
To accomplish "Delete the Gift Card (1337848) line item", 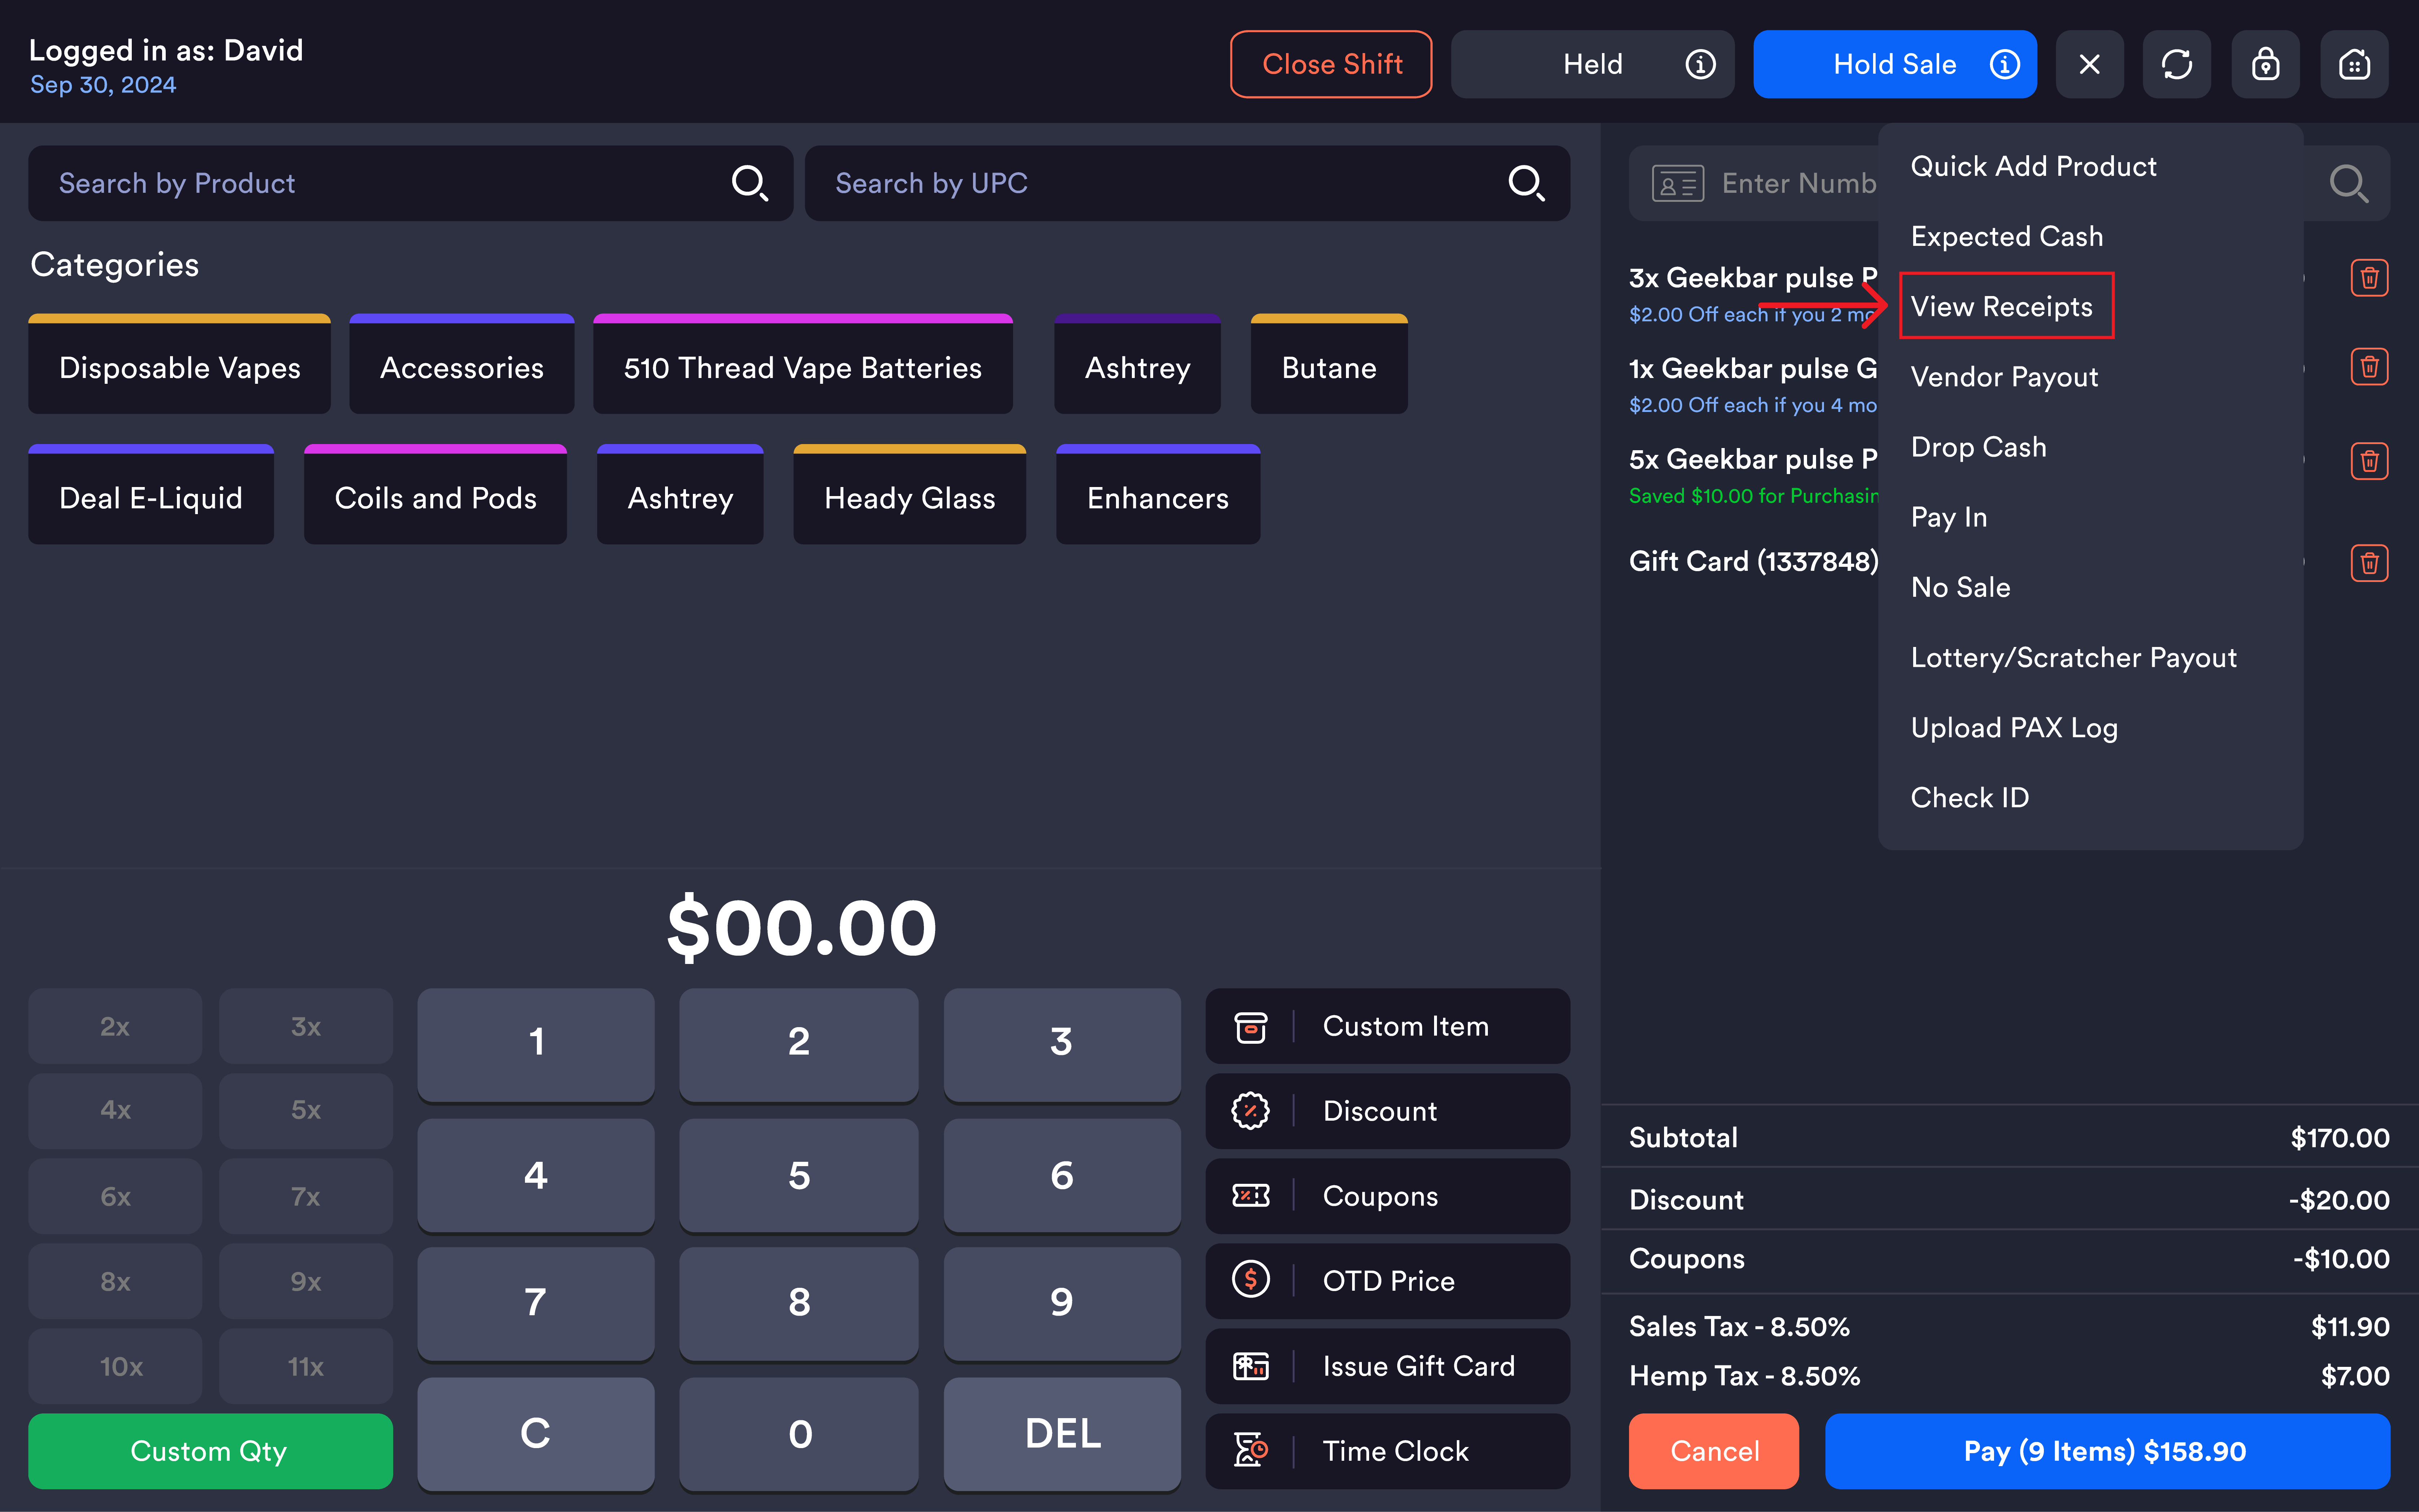I will 2369,563.
